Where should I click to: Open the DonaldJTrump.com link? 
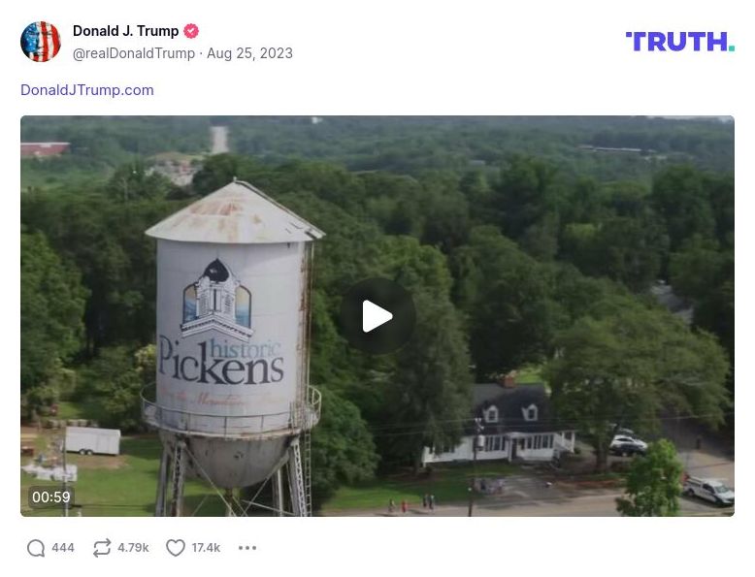pos(87,90)
